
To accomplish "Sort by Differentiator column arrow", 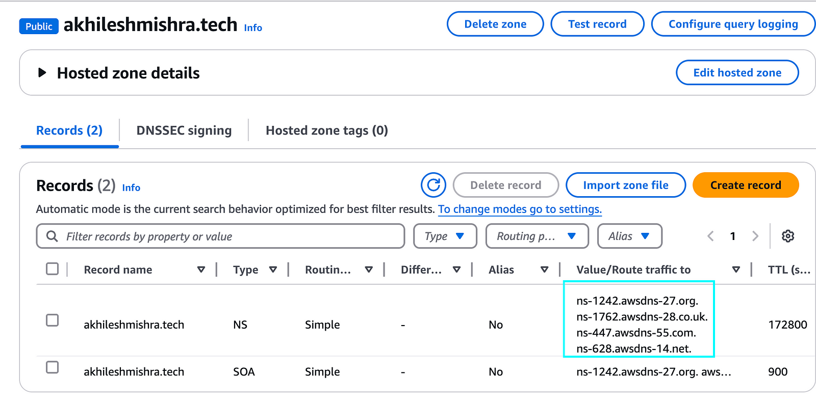I will (x=456, y=270).
